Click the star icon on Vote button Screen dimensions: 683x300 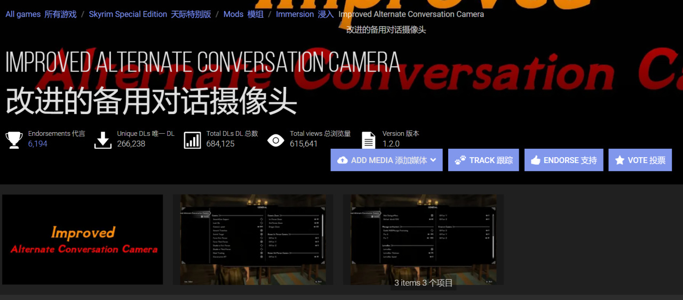pyautogui.click(x=620, y=160)
